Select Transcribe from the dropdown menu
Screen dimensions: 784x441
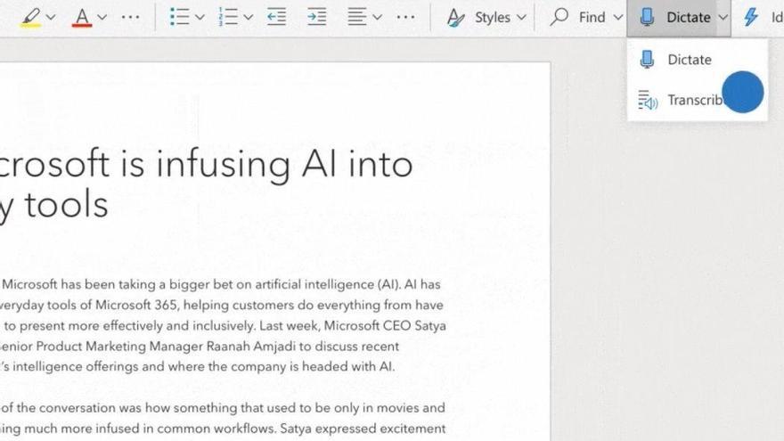pos(694,100)
